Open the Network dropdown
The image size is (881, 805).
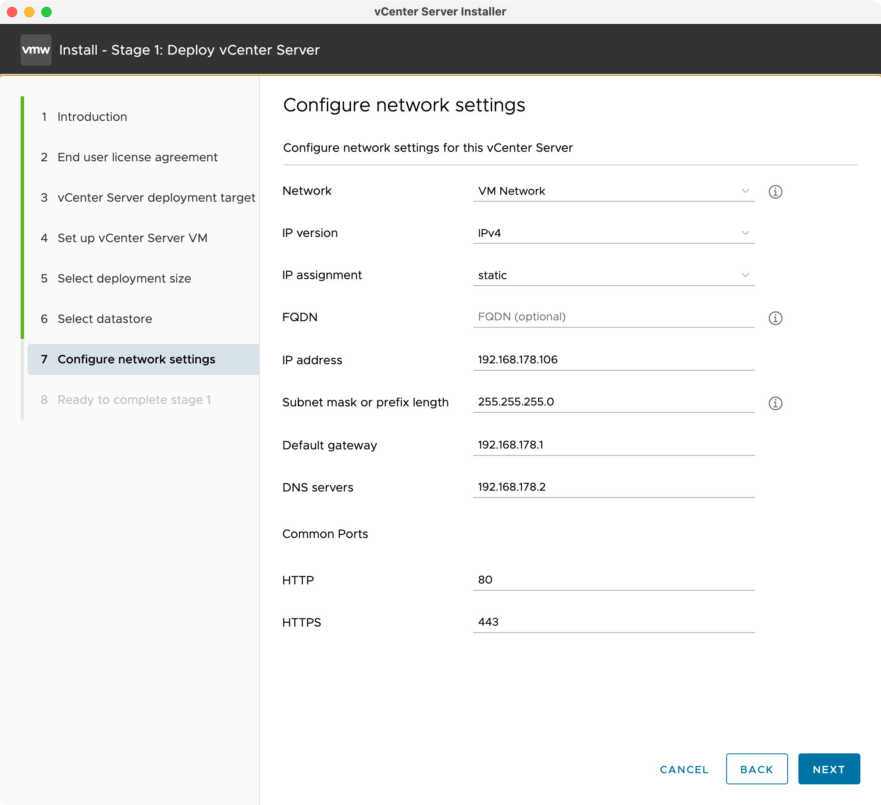[x=613, y=191]
